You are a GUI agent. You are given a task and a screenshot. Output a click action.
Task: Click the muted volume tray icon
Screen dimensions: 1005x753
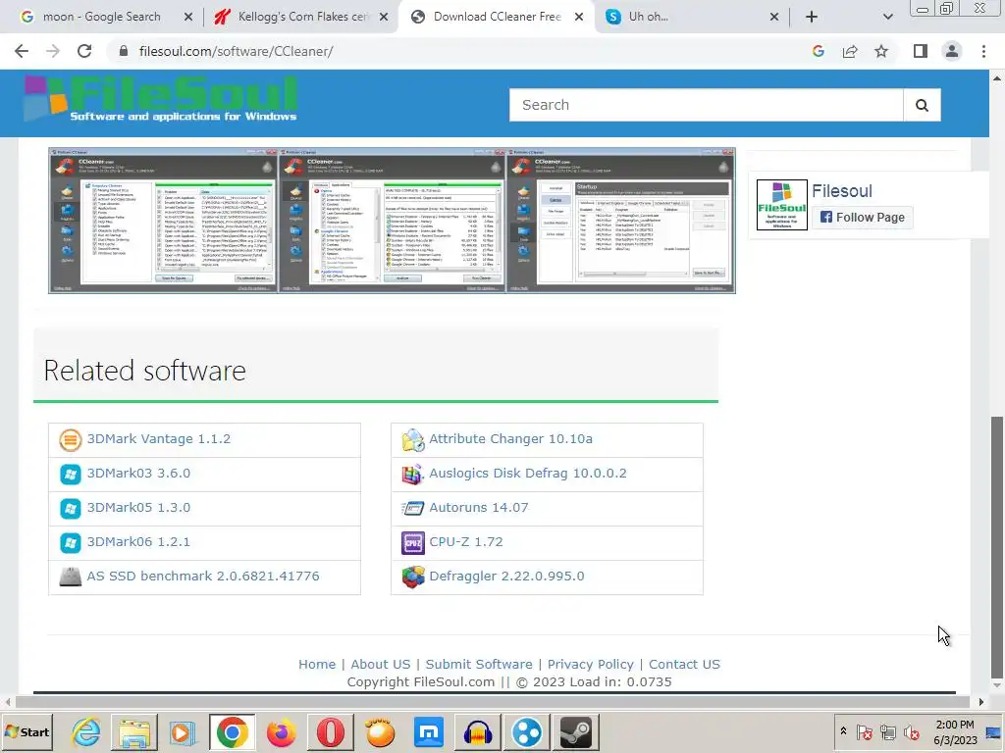911,731
